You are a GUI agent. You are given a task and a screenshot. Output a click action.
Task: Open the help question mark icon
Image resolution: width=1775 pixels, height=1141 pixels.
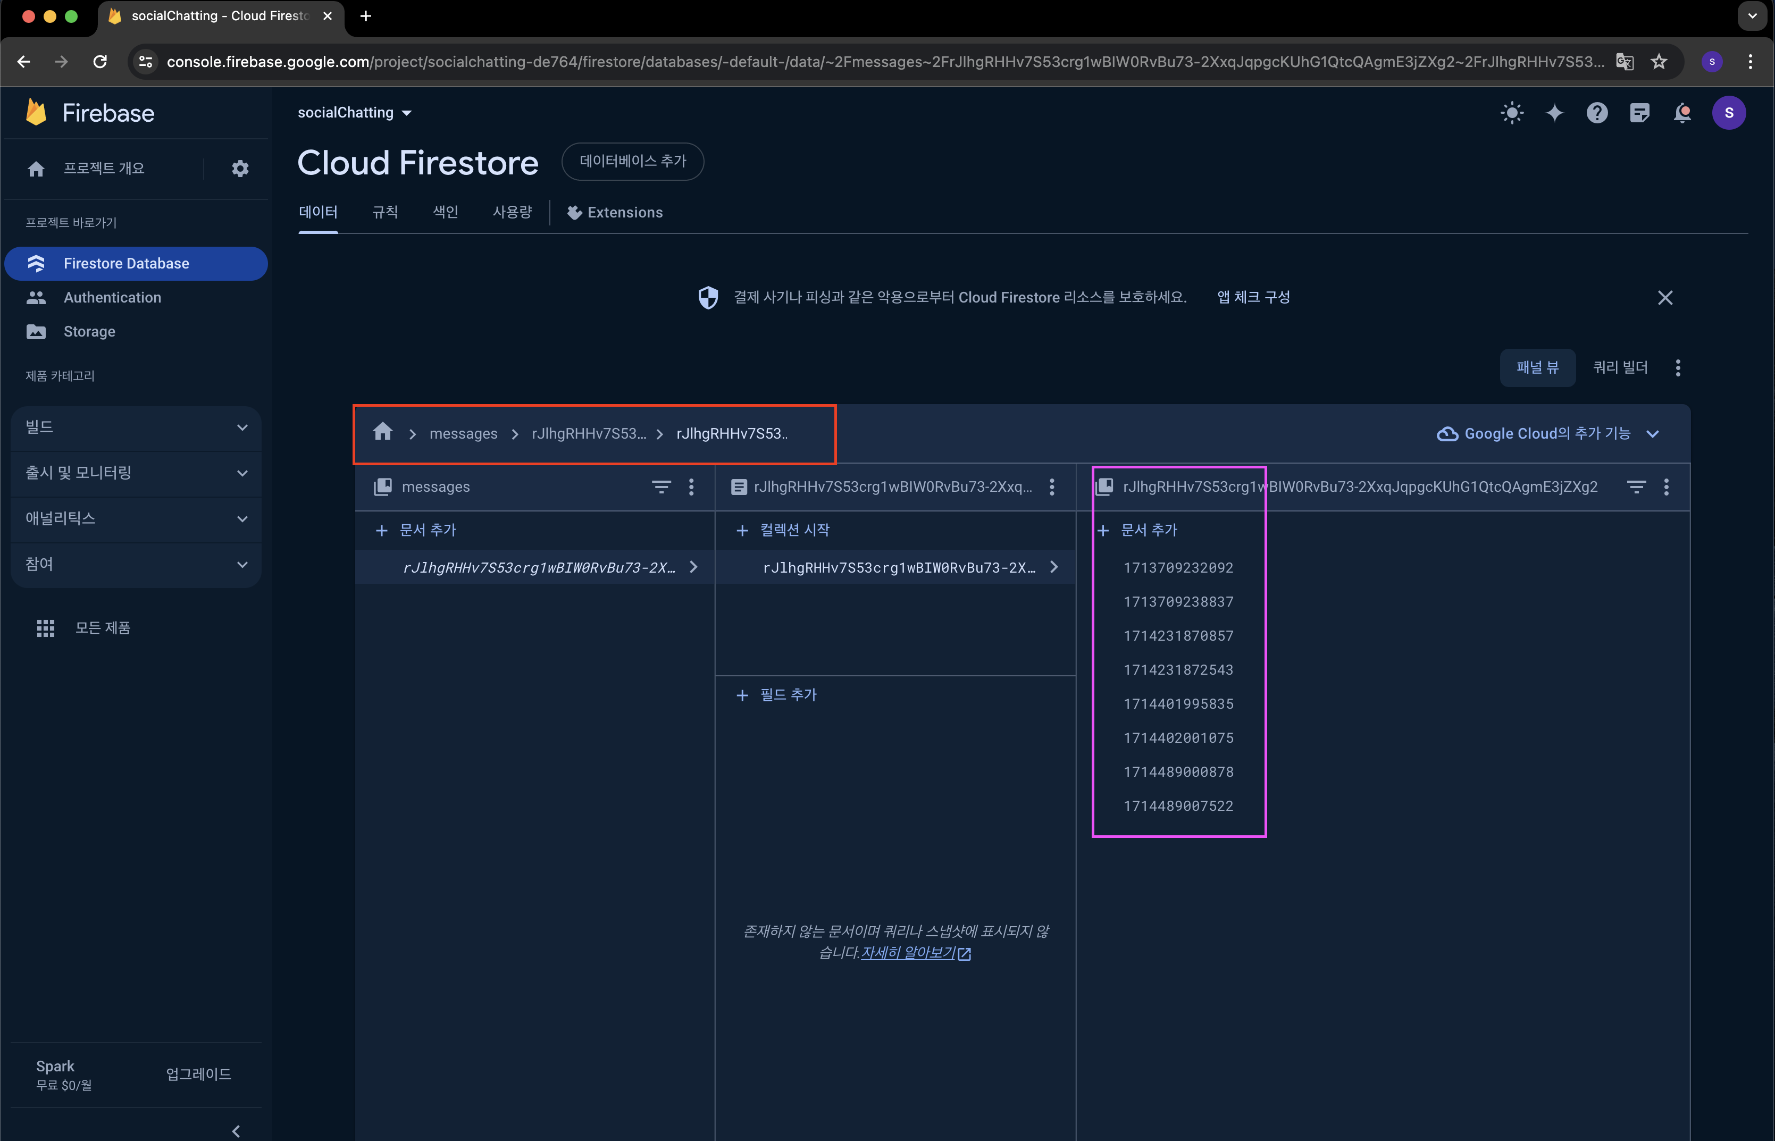tap(1596, 113)
